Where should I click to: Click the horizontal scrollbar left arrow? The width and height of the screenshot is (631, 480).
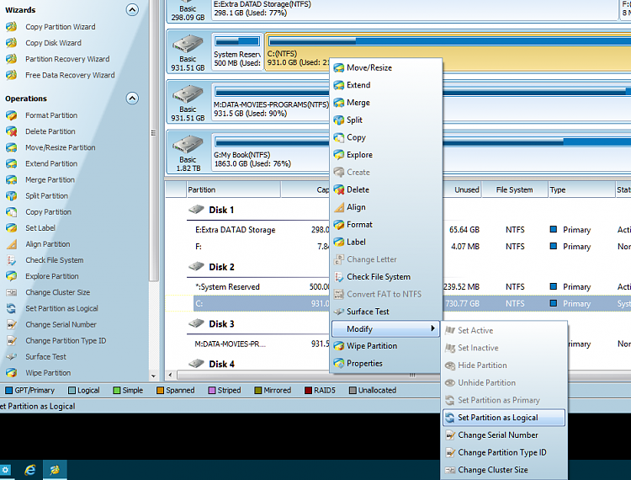(170, 376)
